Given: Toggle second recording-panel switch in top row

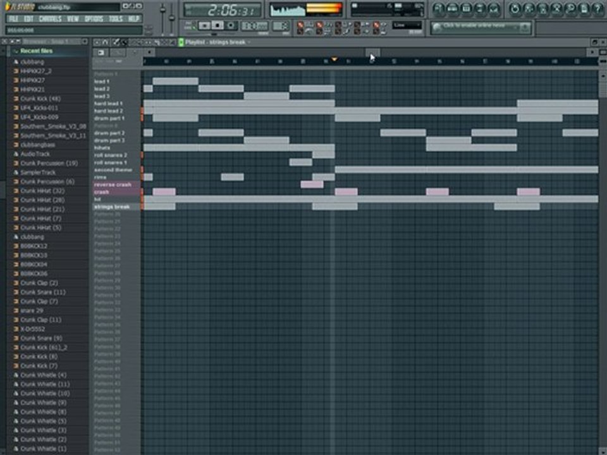Looking at the screenshot, I should [319, 25].
